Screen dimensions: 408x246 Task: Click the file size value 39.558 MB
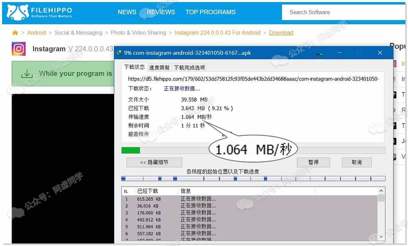click(x=194, y=100)
